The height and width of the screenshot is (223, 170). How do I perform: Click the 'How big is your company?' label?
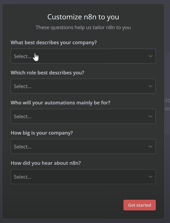click(42, 133)
